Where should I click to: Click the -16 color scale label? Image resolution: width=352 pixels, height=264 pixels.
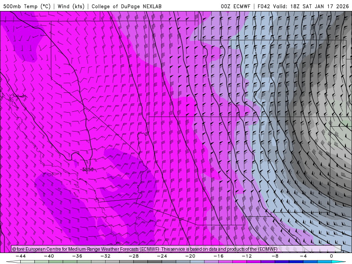(218, 256)
